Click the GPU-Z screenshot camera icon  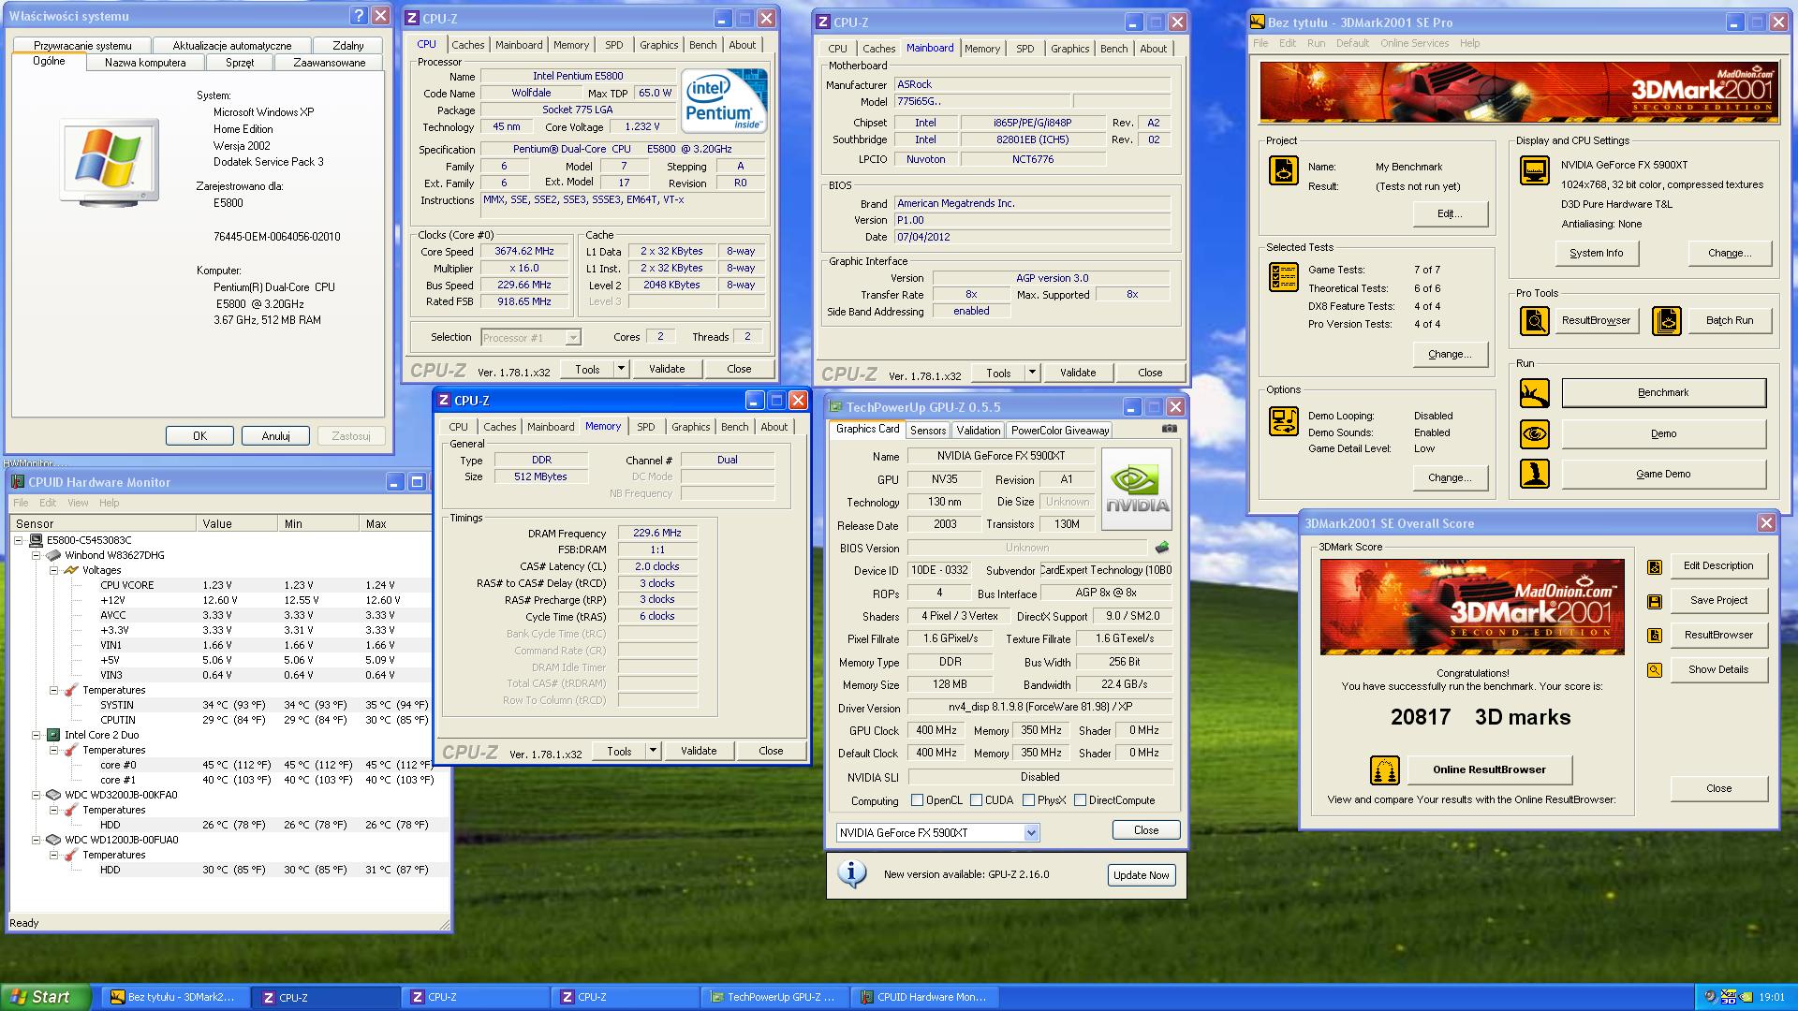click(1170, 429)
